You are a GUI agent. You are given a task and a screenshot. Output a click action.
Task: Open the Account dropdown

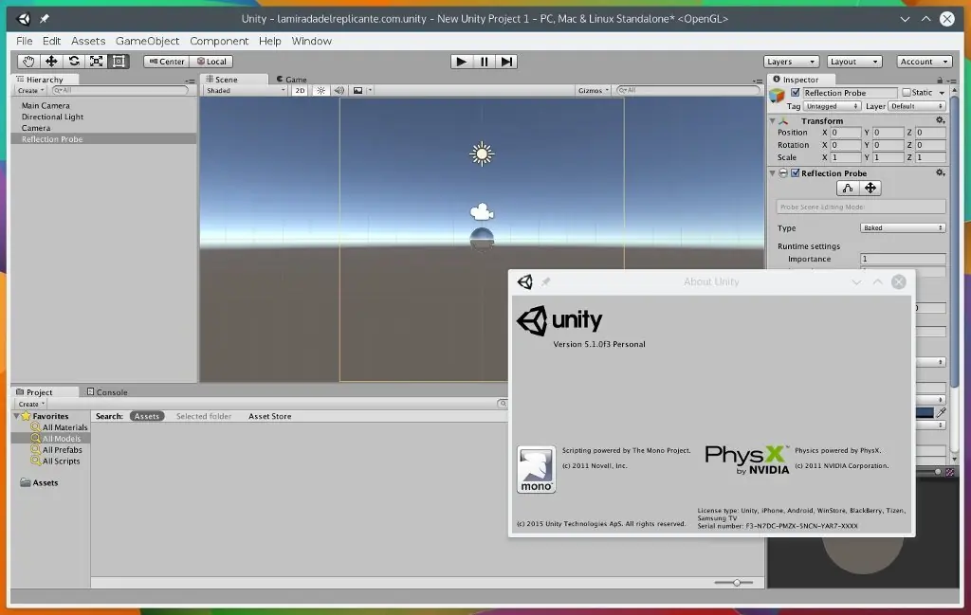[924, 62]
